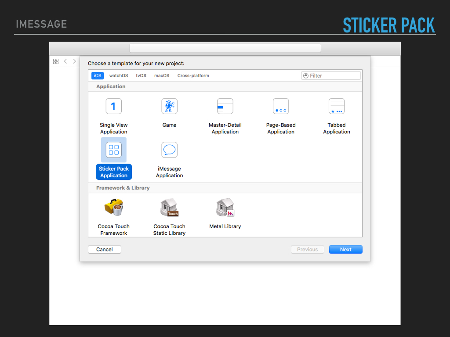Pick the Master-Detail Application template icon
The height and width of the screenshot is (337, 450).
coord(225,106)
